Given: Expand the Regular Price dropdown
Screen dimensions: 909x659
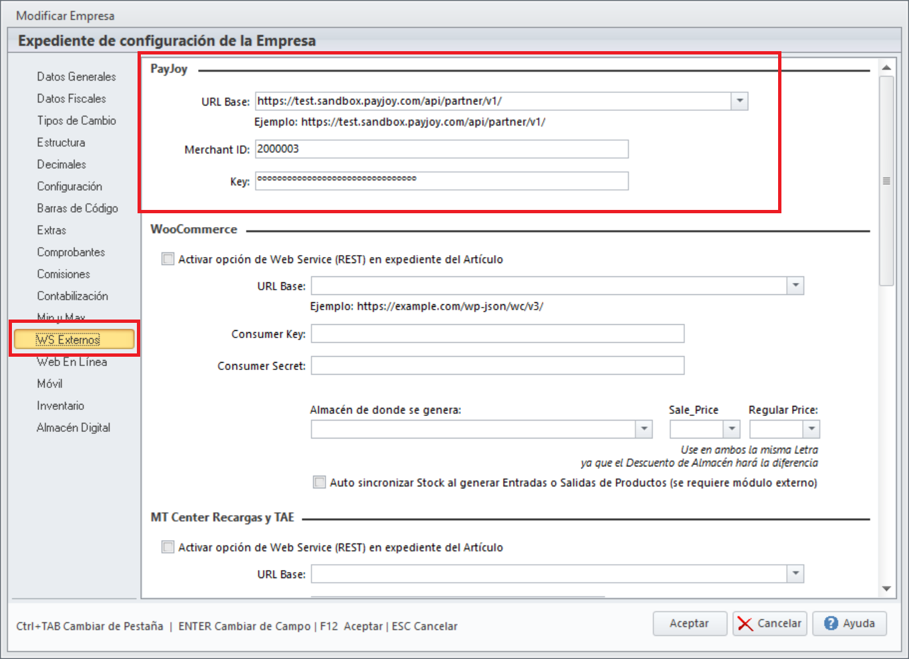Looking at the screenshot, I should pos(811,429).
